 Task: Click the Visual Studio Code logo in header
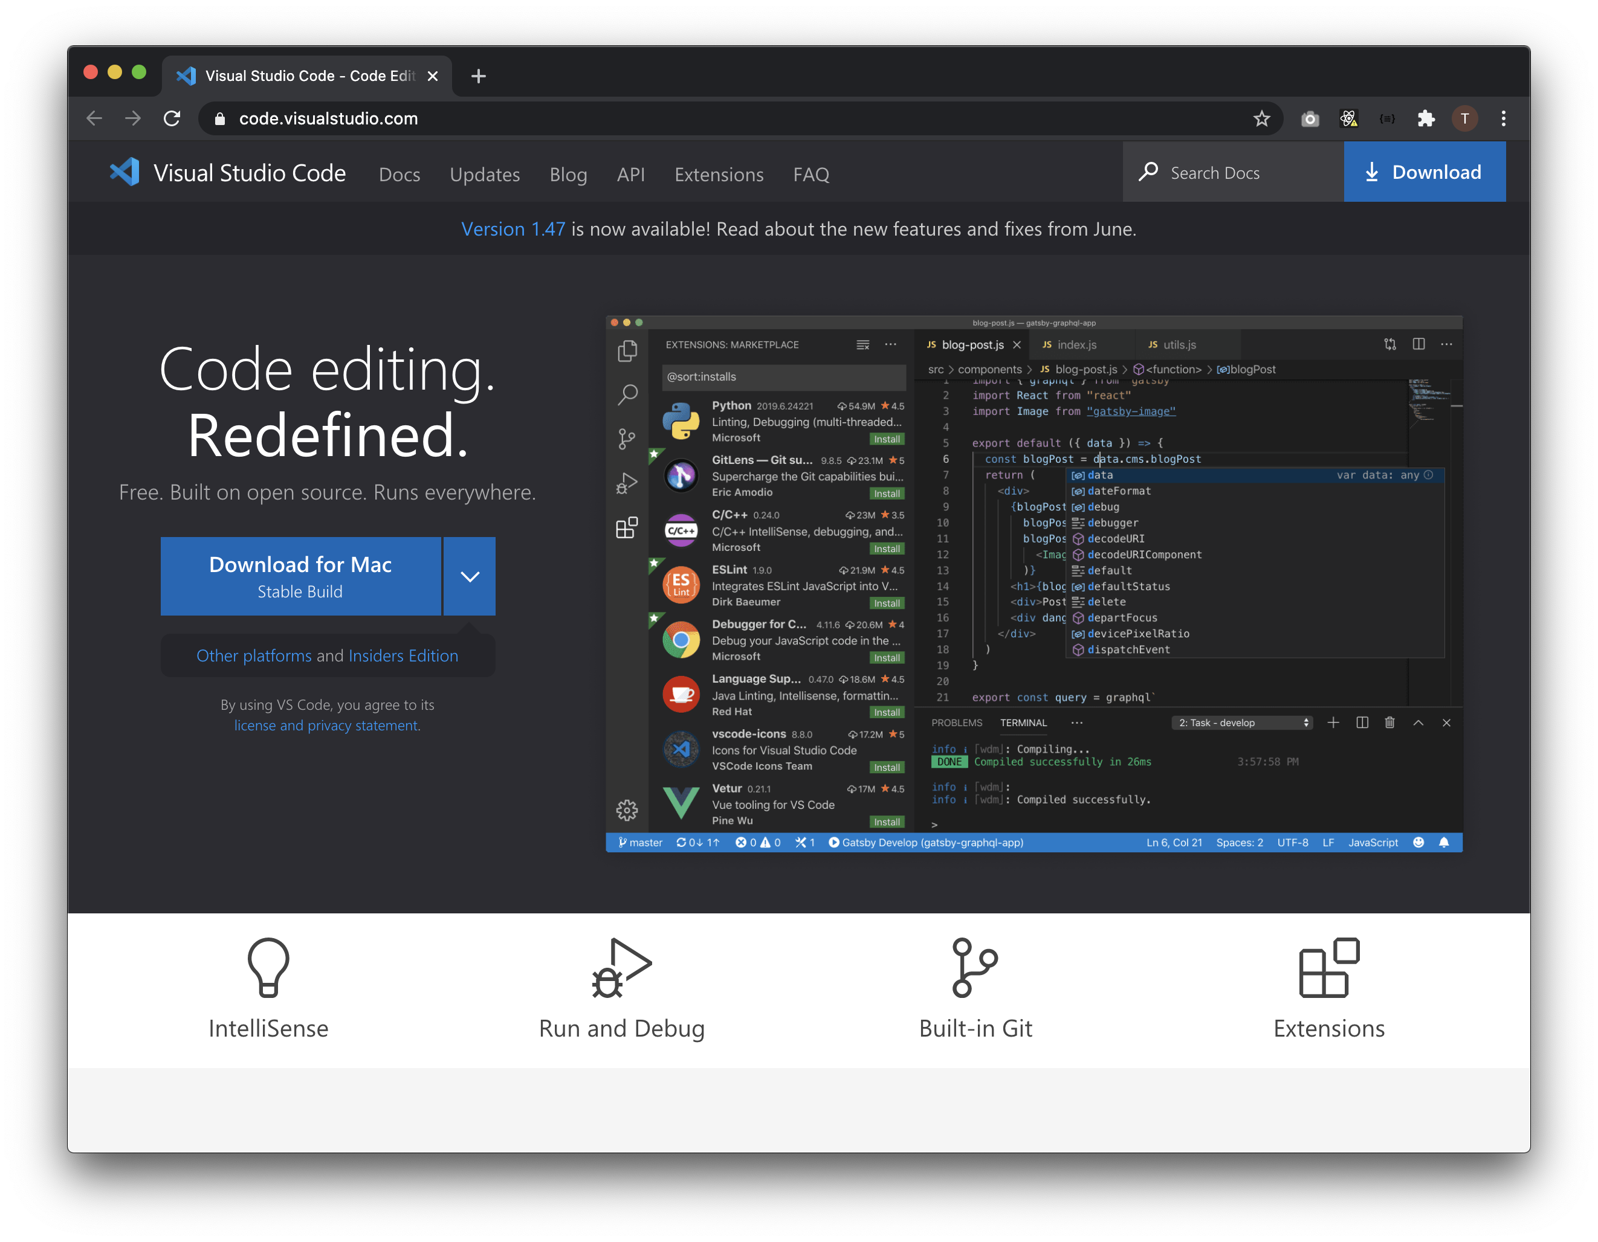(x=125, y=173)
